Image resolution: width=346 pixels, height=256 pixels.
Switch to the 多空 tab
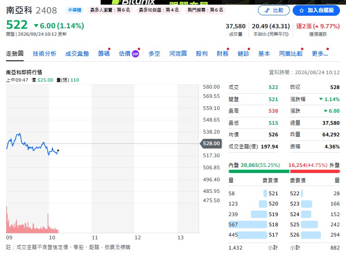click(154, 54)
